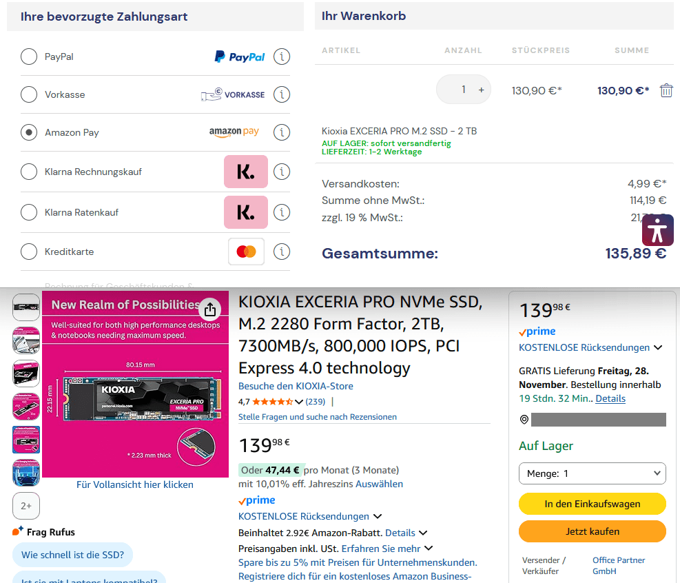The height and width of the screenshot is (583, 680).
Task: Open the Menge quantity dropdown
Action: point(593,473)
